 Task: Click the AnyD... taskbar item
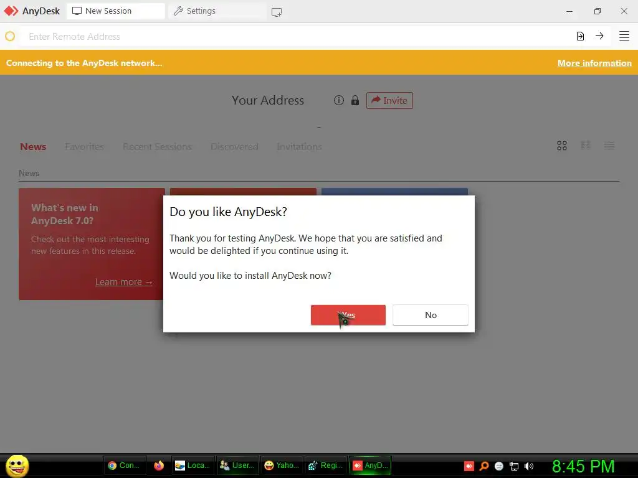coord(370,466)
